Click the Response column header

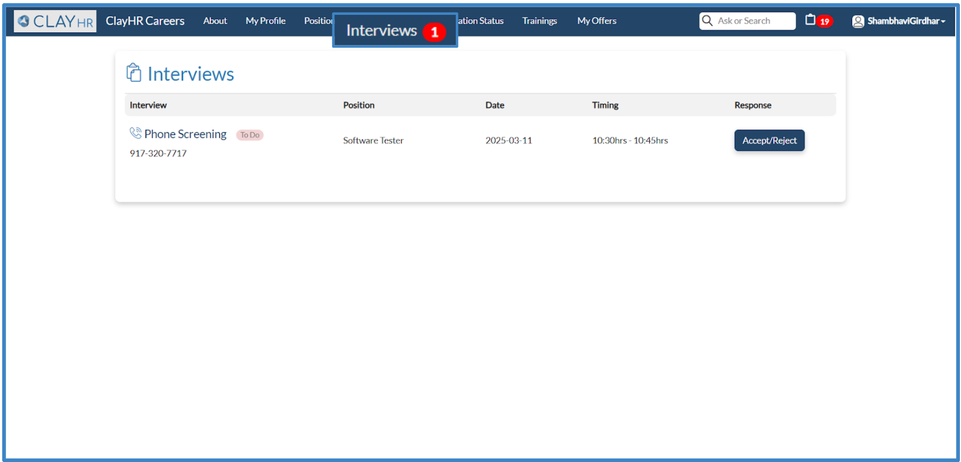pyautogui.click(x=753, y=105)
